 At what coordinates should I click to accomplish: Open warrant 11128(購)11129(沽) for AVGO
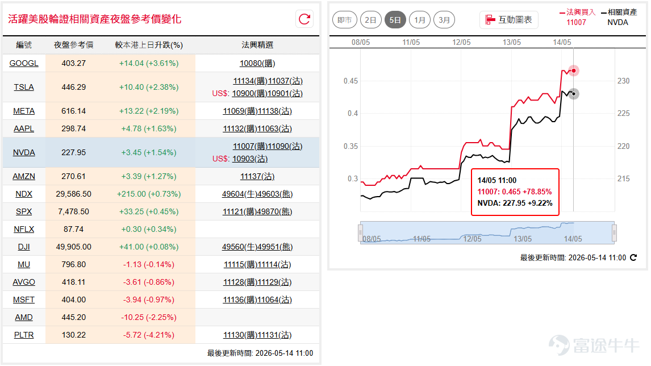point(257,282)
